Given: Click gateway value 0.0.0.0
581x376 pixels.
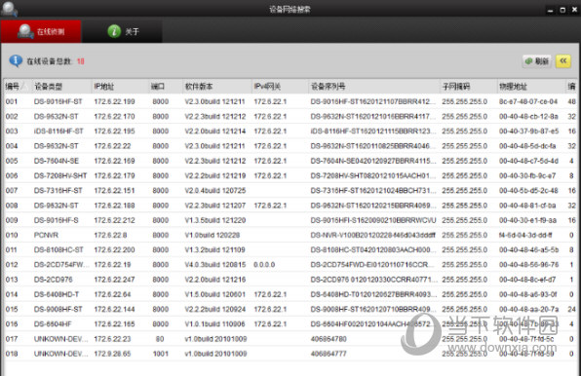Looking at the screenshot, I should click(x=264, y=264).
